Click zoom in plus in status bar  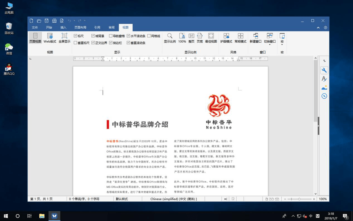point(314,199)
